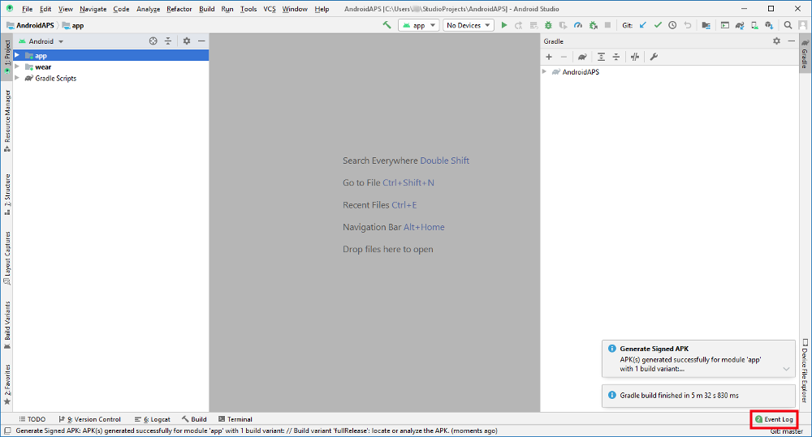812x437 pixels.
Task: Expand AndroidAPS in the Gradle panel
Action: 544,71
